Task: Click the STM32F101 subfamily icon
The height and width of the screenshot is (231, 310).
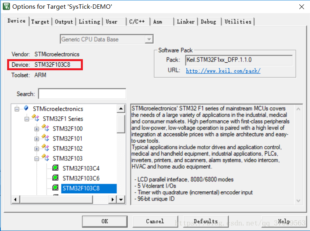Action: [x=46, y=138]
